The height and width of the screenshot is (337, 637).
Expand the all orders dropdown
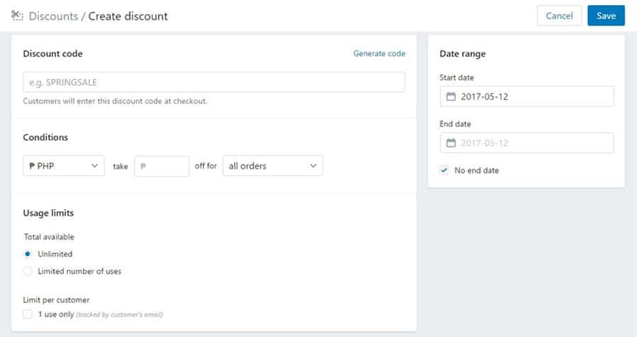(272, 166)
